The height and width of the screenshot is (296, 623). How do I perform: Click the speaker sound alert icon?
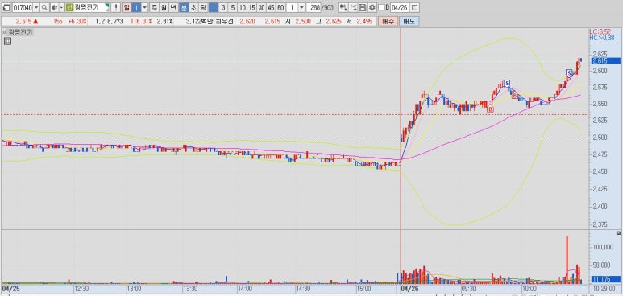[54, 7]
